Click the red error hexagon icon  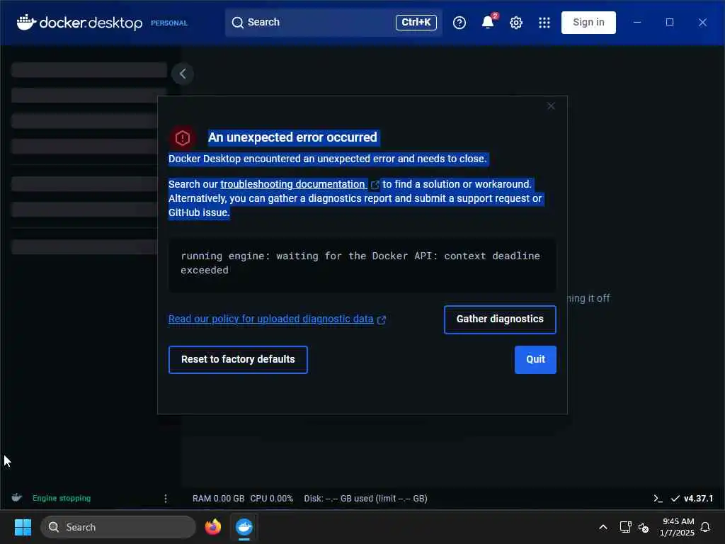182,137
